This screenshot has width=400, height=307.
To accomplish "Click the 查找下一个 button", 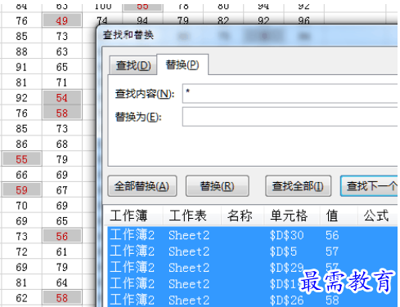I will click(x=369, y=186).
